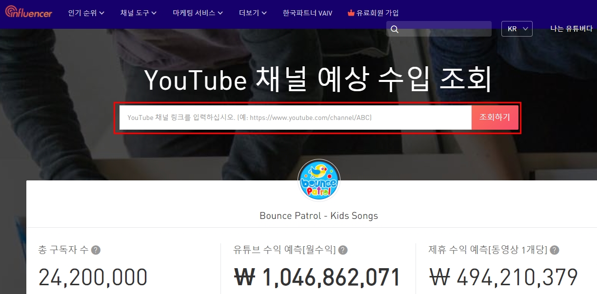Click help icon next to 총 구독자 수
Screen dimensions: 597x294
click(96, 250)
